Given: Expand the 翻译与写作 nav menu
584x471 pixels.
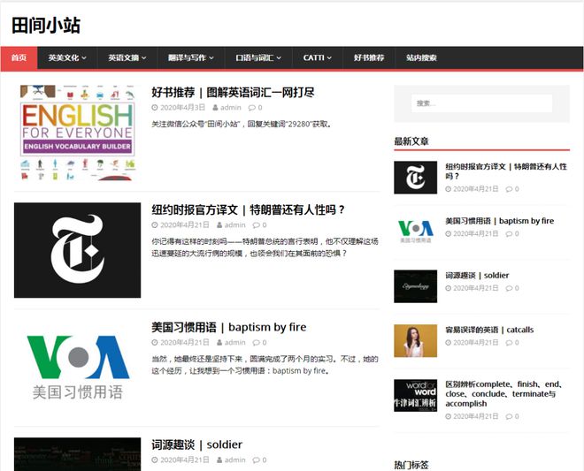Looking at the screenshot, I should point(191,57).
